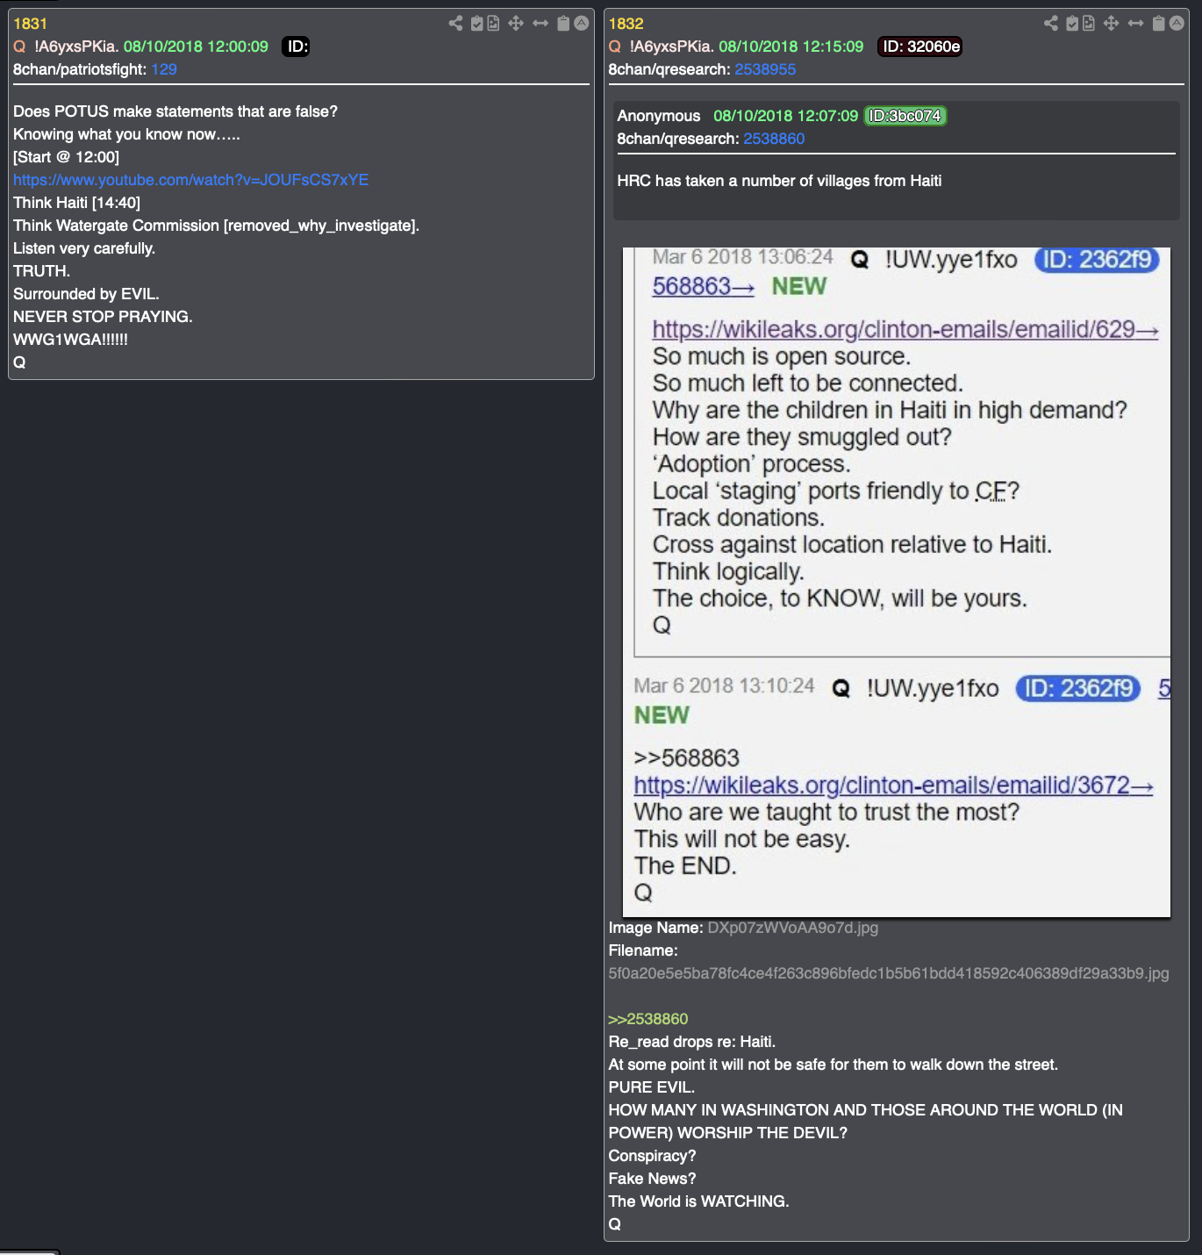This screenshot has width=1202, height=1255.
Task: Click the four-way move arrows on post 1831
Action: [516, 23]
